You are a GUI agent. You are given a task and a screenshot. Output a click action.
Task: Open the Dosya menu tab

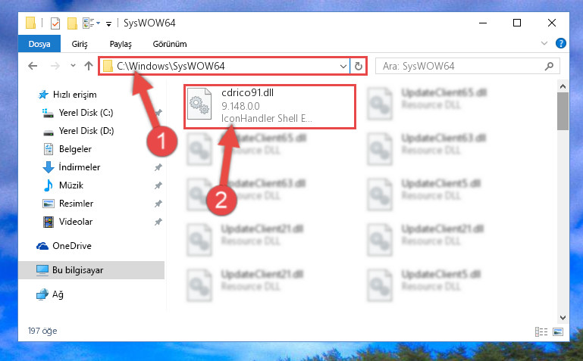pos(39,44)
